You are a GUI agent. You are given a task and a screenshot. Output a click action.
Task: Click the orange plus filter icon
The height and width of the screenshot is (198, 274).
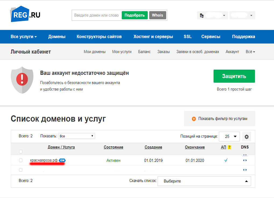click(x=194, y=119)
